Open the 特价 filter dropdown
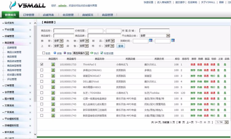Image resolution: width=231 pixels, height=139 pixels. coord(109,46)
